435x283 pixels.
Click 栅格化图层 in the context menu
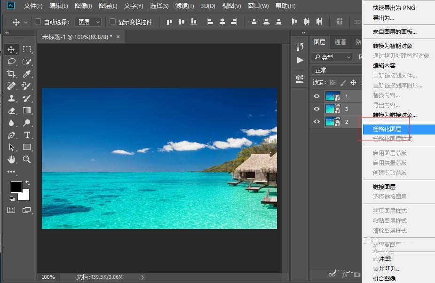coord(387,129)
